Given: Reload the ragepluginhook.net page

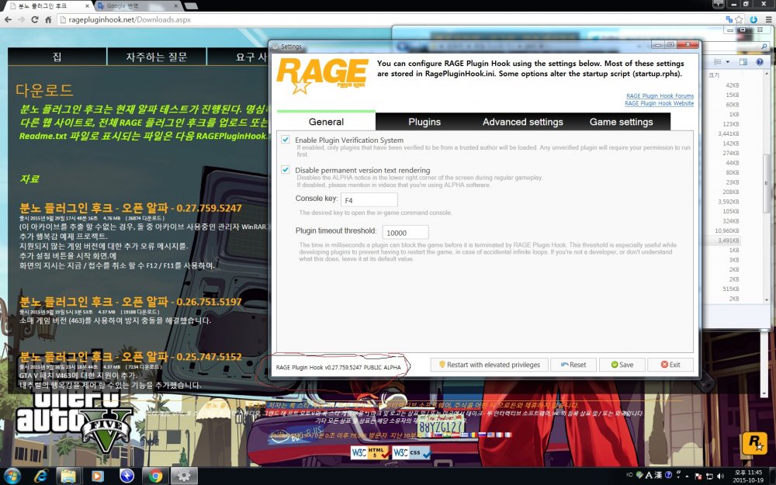Looking at the screenshot, I should [x=35, y=20].
